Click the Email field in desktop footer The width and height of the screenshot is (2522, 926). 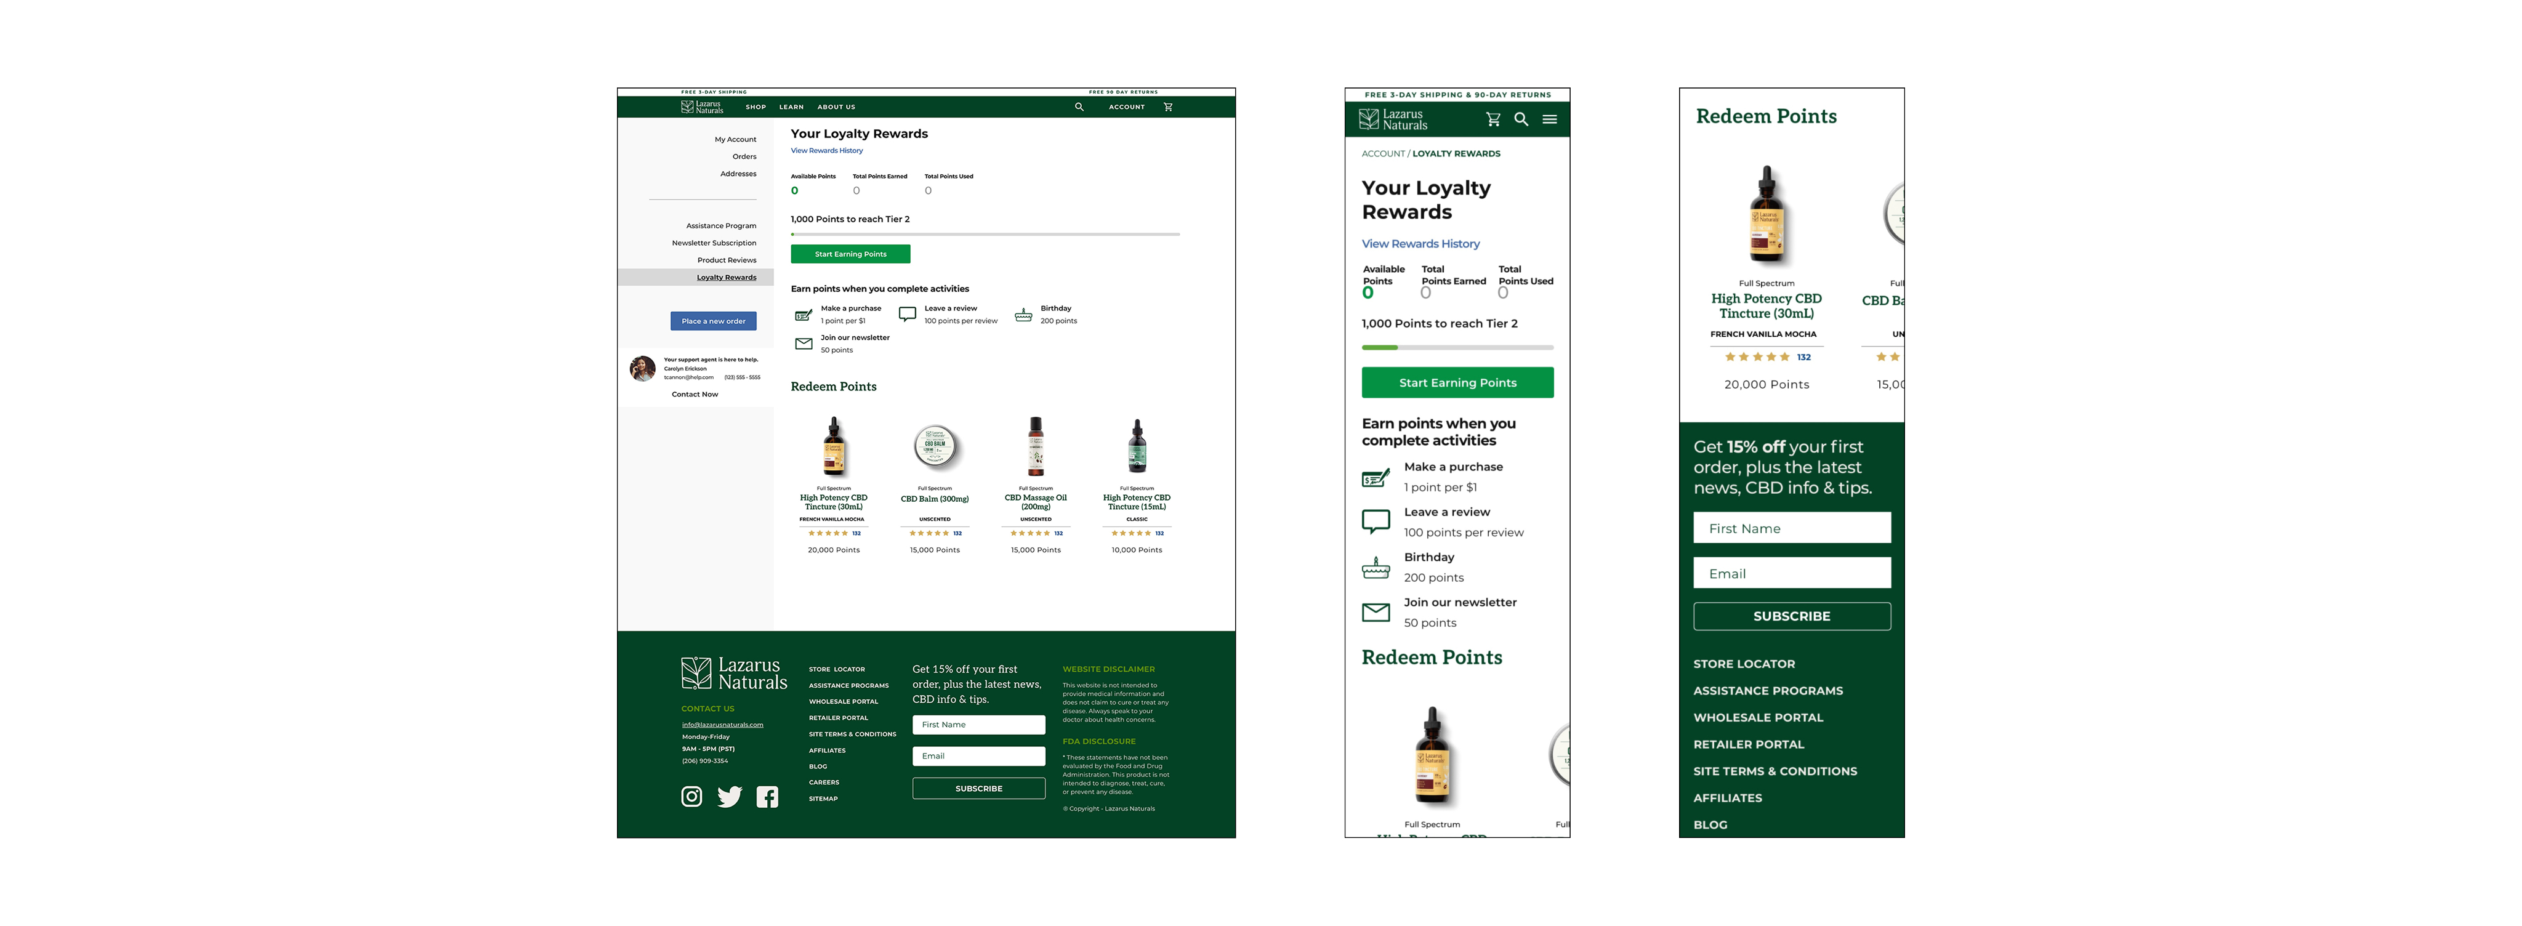point(979,755)
